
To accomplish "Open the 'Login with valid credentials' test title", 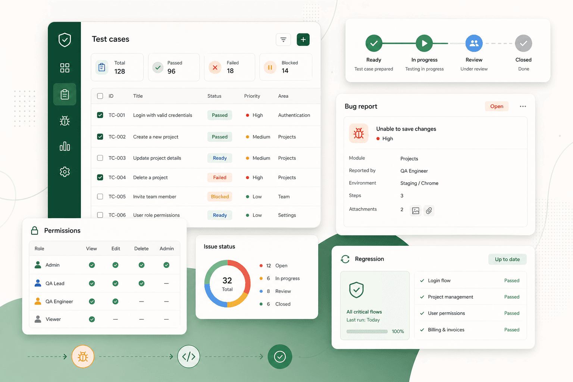I will 163,115.
